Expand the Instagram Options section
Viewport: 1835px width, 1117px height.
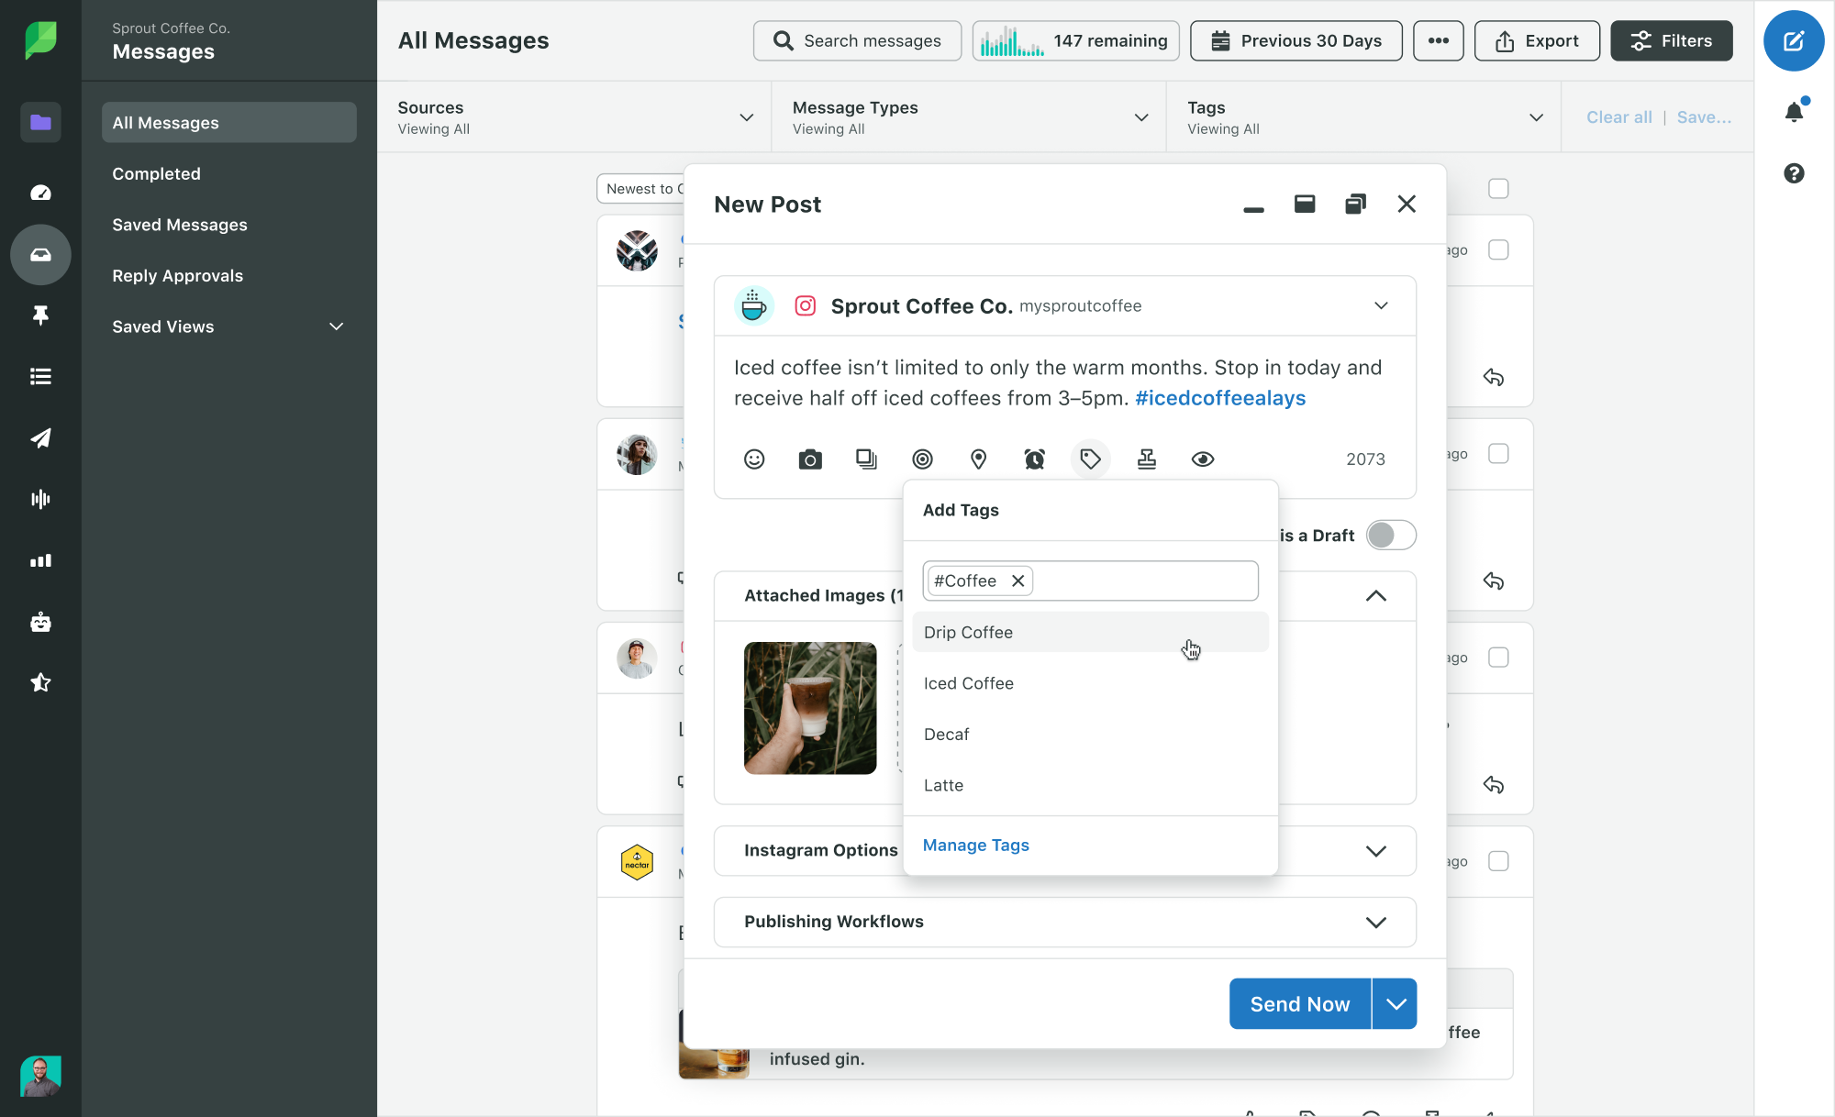(x=1376, y=850)
